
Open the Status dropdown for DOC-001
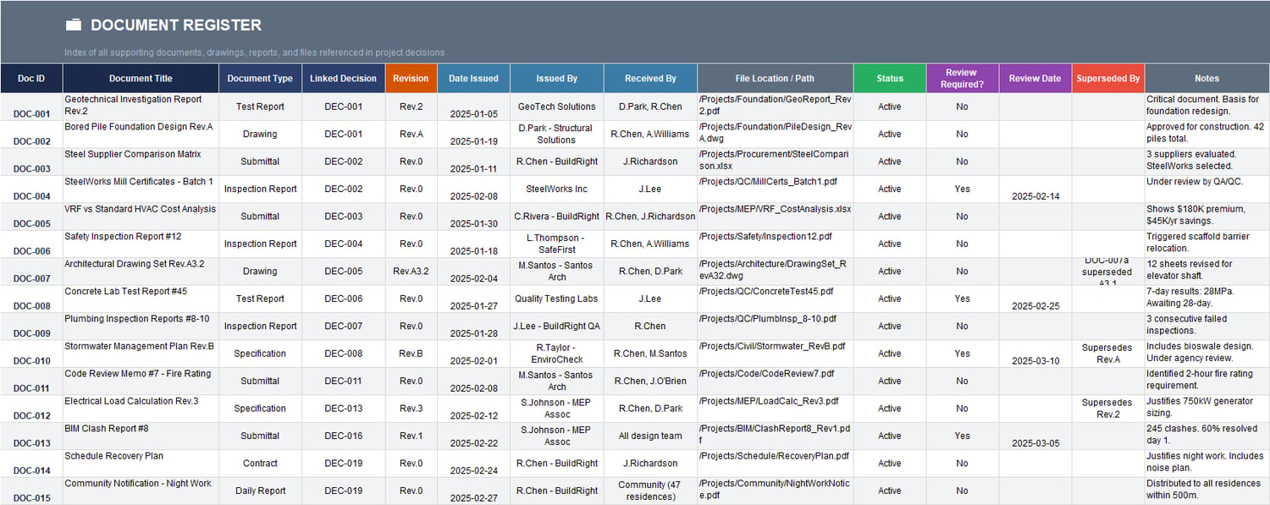[890, 107]
